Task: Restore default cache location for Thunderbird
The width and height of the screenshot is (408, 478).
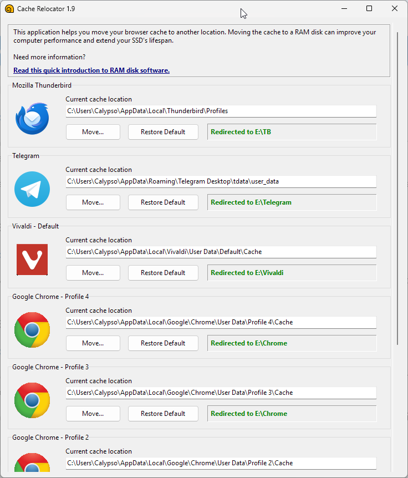Action: click(163, 132)
